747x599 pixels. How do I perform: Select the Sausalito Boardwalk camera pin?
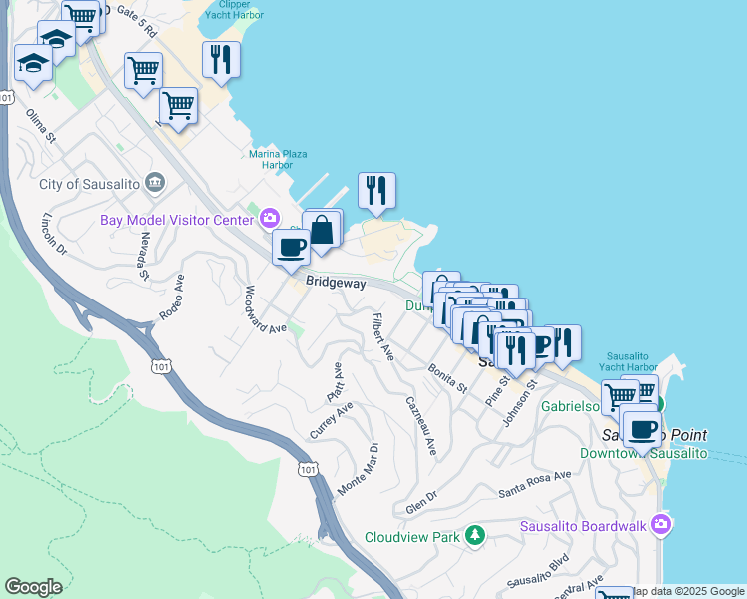click(661, 524)
